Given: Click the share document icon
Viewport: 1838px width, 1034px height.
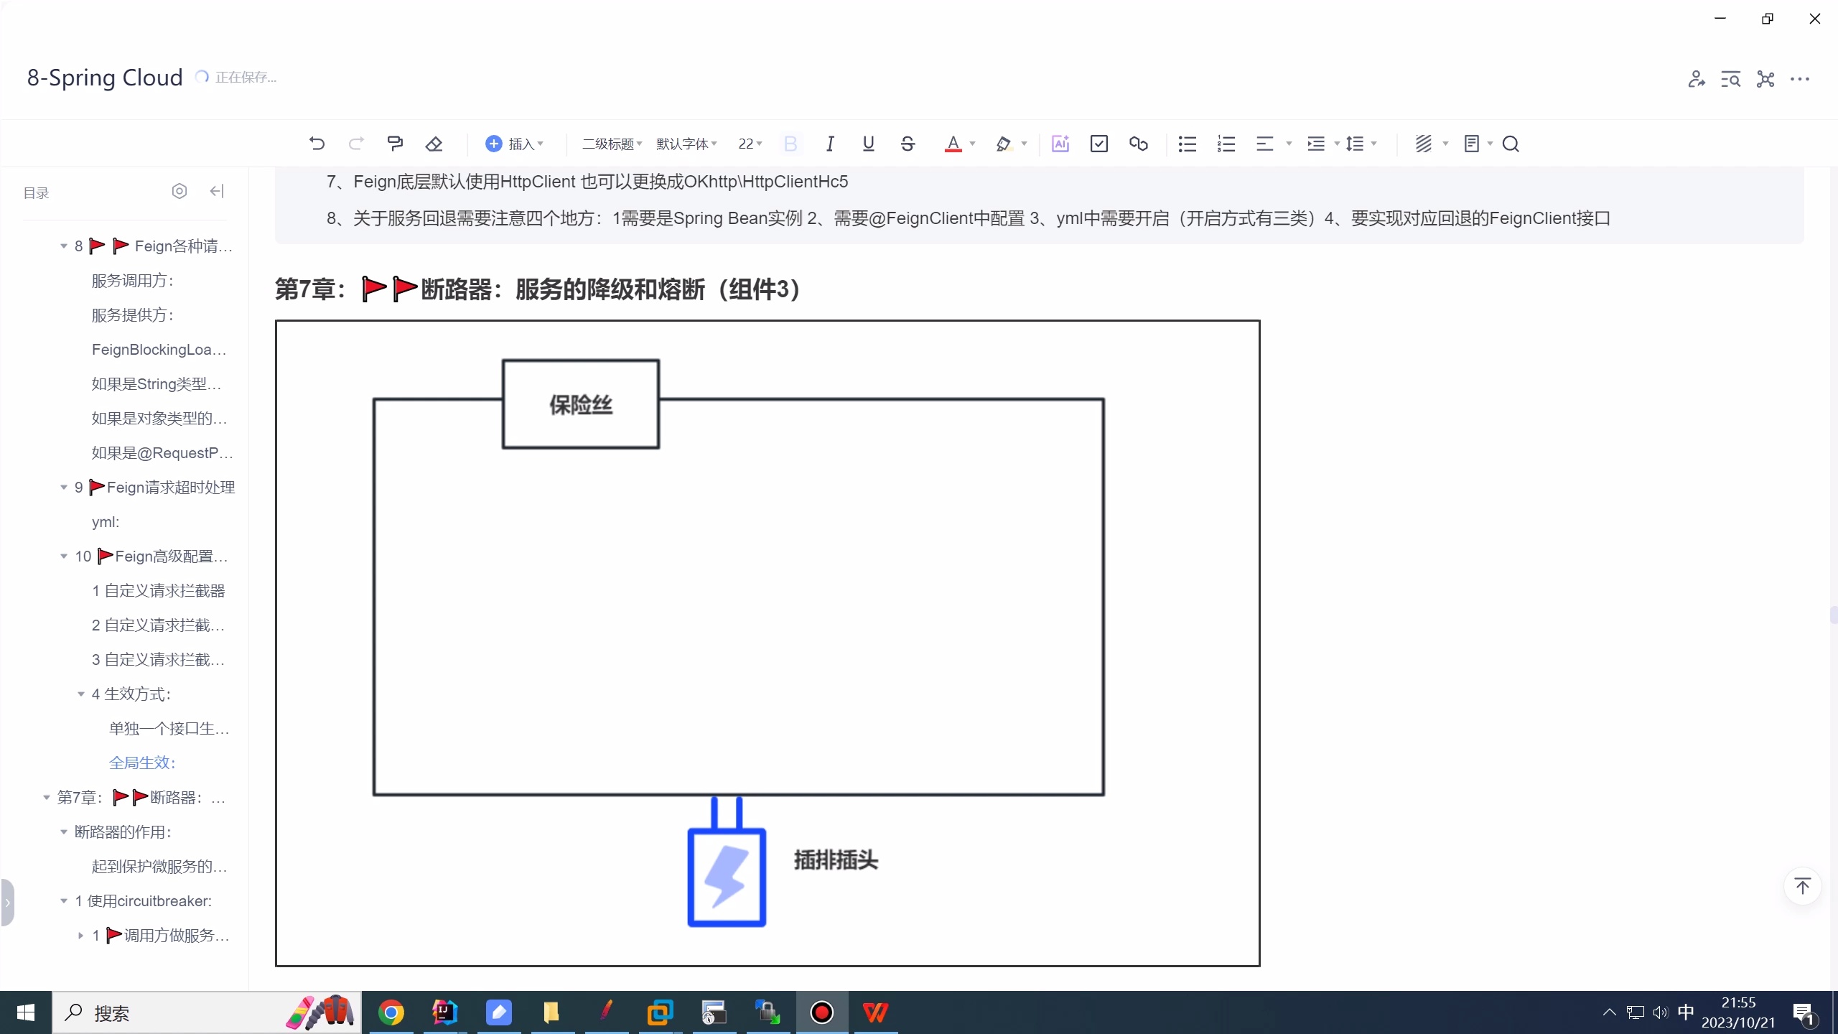Looking at the screenshot, I should coord(1696,79).
